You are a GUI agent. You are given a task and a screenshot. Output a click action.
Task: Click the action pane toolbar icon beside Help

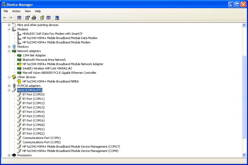[x=49, y=18]
